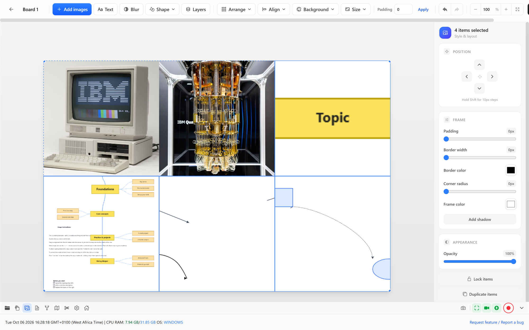The width and height of the screenshot is (529, 330).
Task: Expand the Arrange dropdown menu
Action: click(236, 9)
